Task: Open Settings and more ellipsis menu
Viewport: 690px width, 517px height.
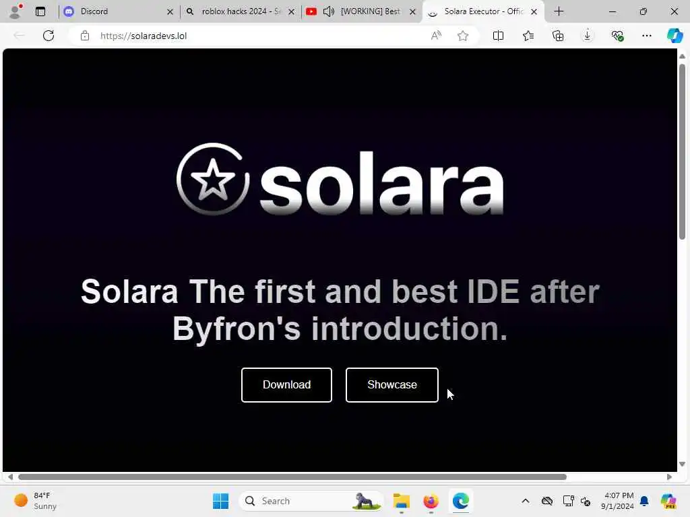Action: (x=647, y=36)
